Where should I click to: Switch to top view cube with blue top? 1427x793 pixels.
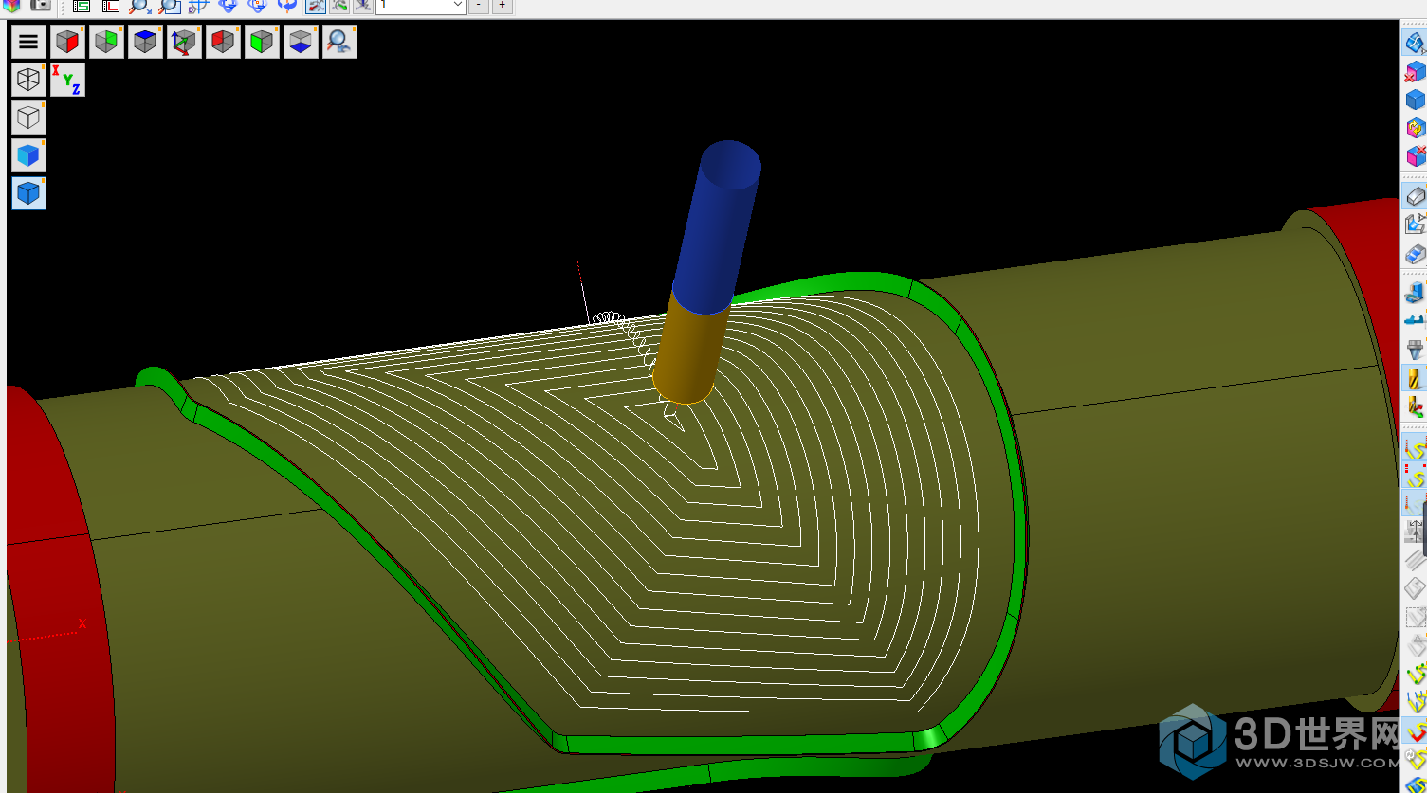point(145,42)
